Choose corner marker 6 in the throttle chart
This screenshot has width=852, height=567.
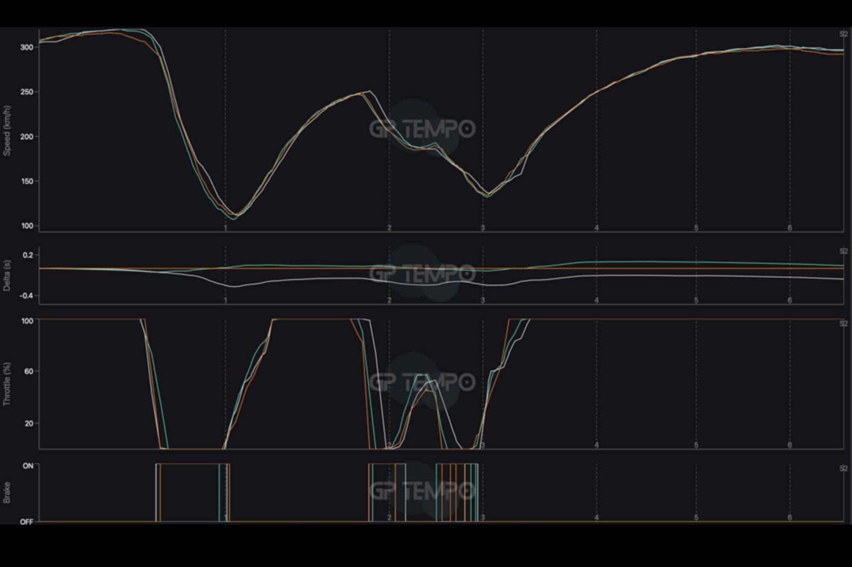(790, 445)
